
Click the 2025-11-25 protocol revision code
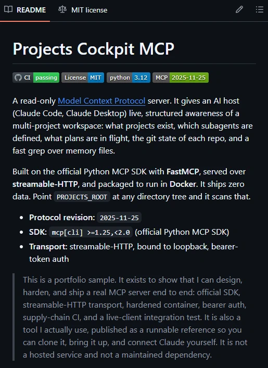(119, 218)
